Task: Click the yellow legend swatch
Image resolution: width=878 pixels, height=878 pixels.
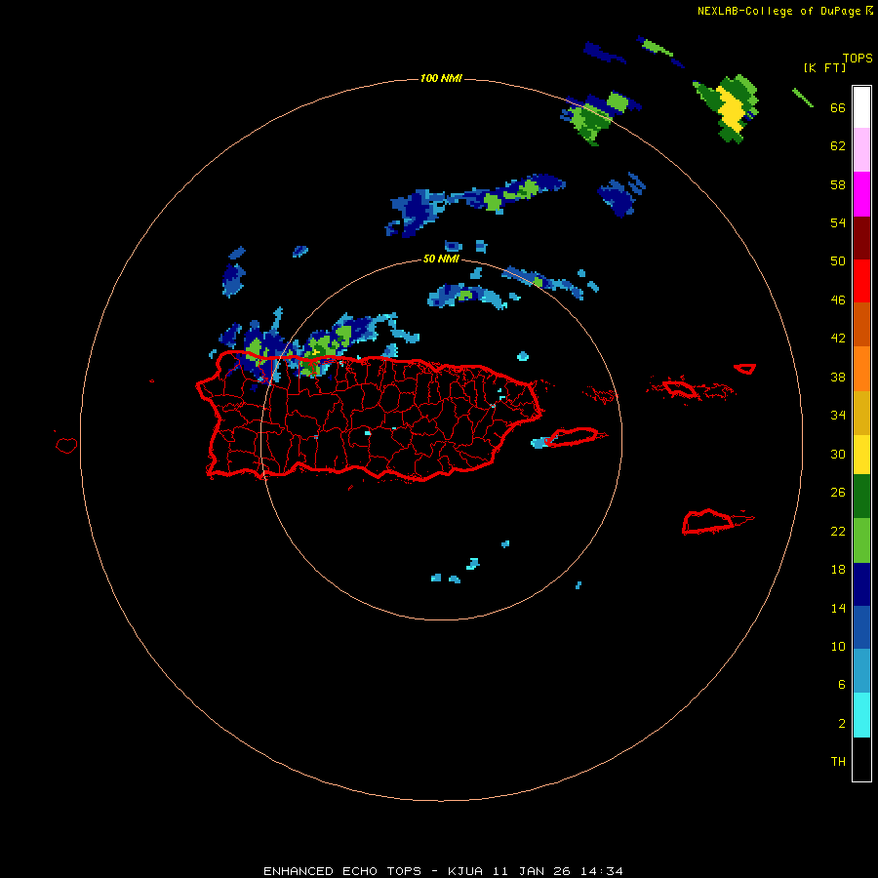Action: pyautogui.click(x=861, y=455)
